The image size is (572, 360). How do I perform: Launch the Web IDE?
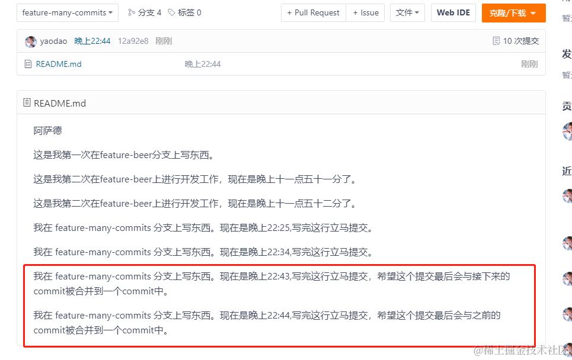pos(453,12)
